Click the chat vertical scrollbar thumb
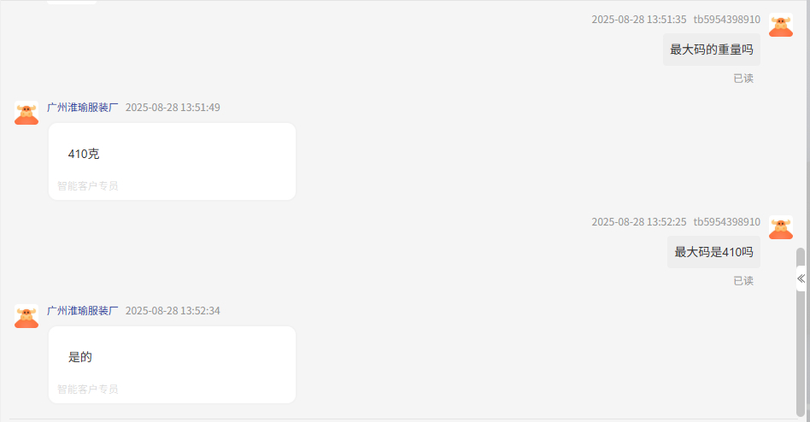The width and height of the screenshot is (810, 422). [x=801, y=331]
